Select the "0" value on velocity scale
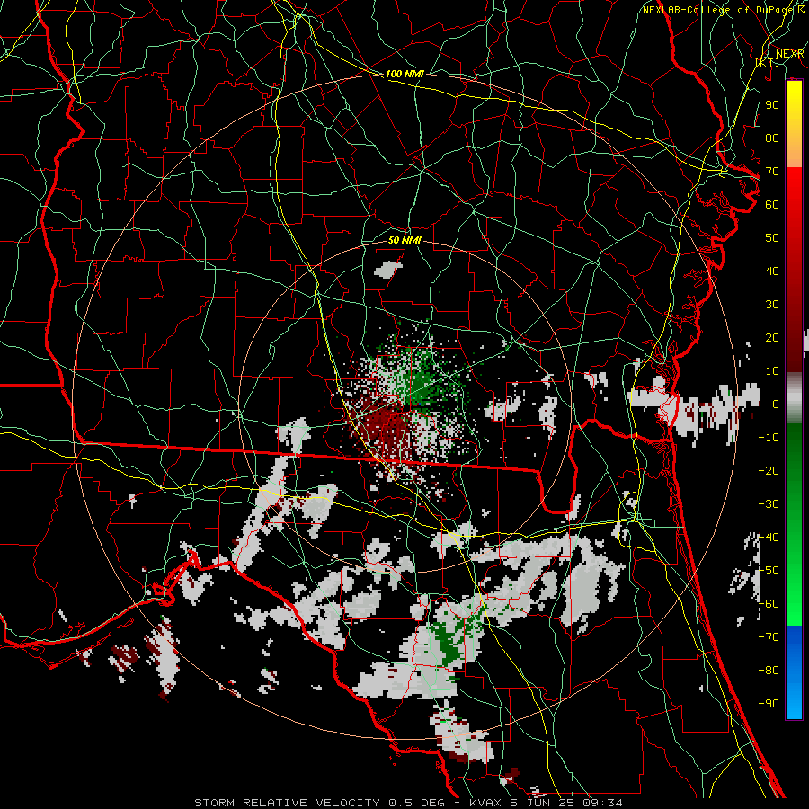809x809 pixels. [x=776, y=404]
